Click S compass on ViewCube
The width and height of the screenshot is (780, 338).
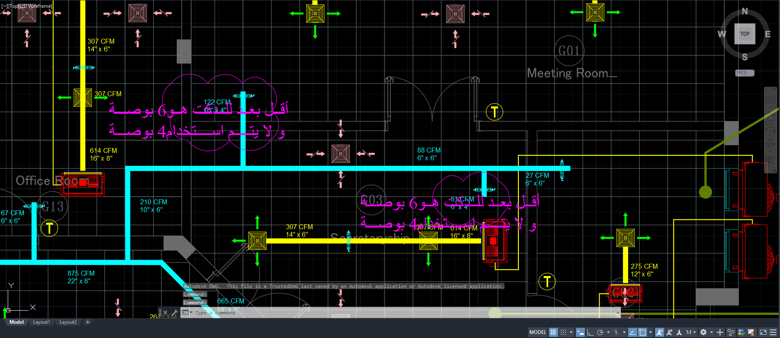tap(745, 57)
